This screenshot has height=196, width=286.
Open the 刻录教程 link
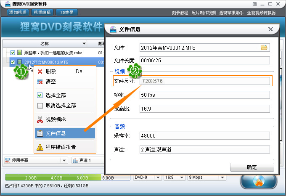coord(180,13)
